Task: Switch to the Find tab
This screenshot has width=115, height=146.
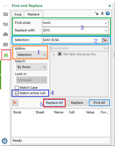Action: pyautogui.click(x=18, y=15)
